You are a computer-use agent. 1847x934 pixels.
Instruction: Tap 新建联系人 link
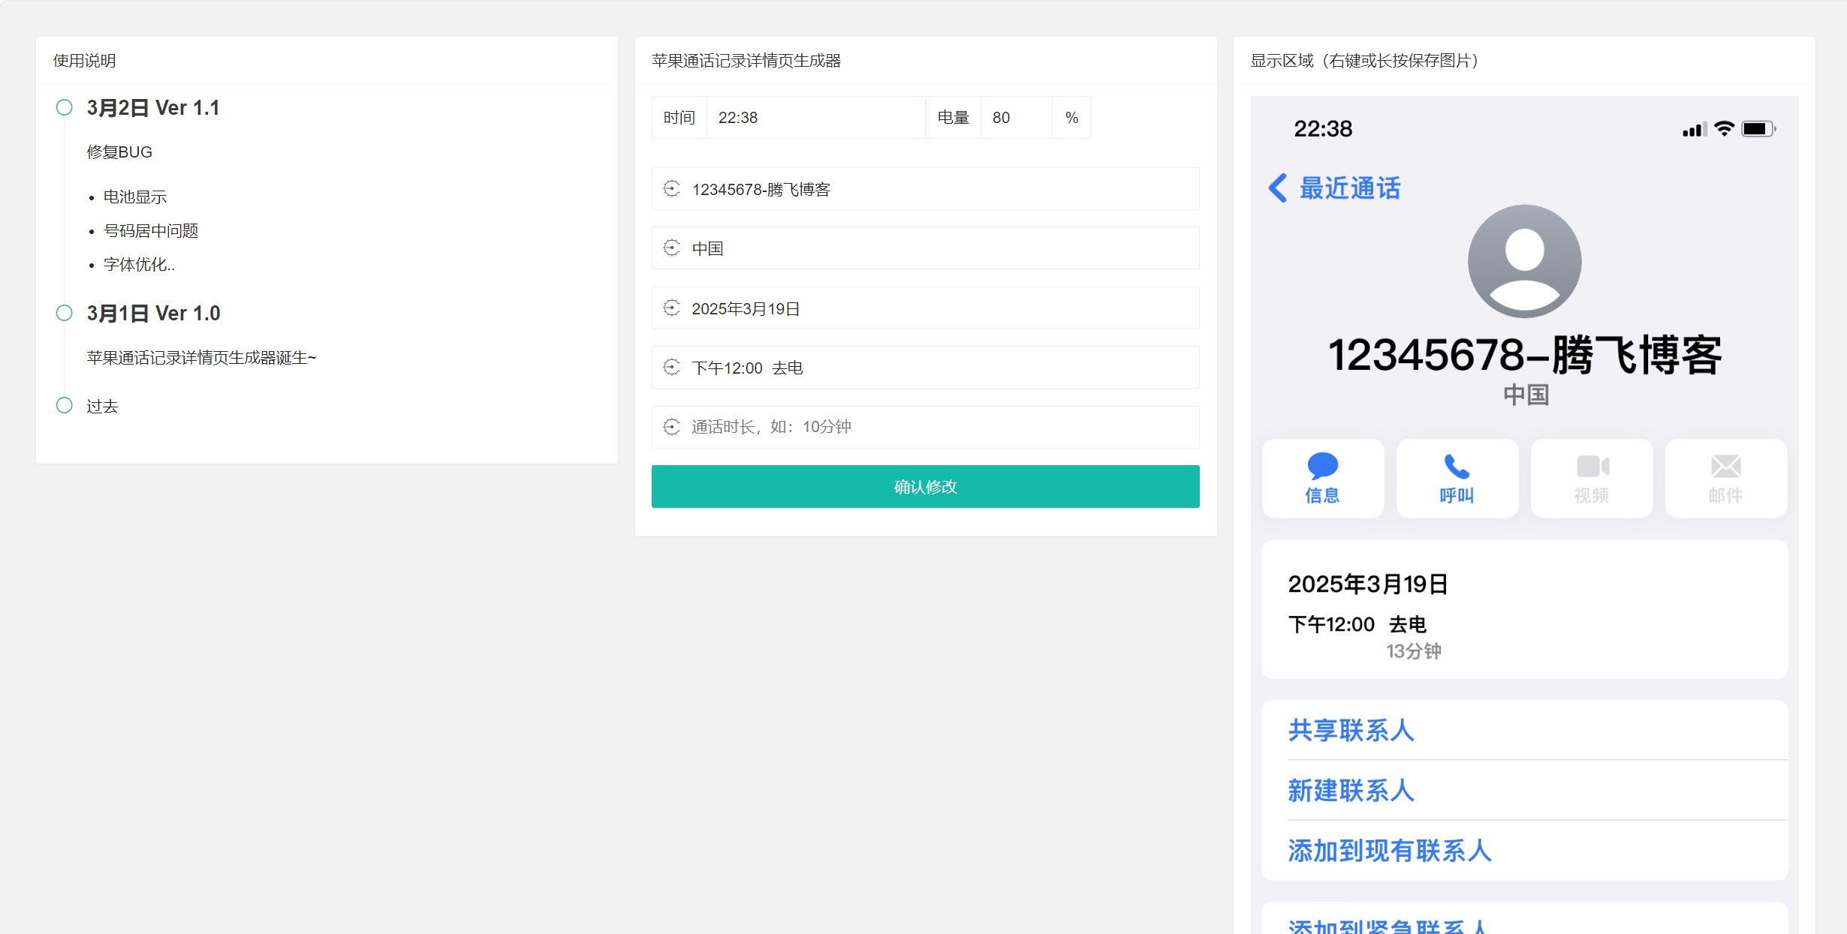coord(1351,790)
